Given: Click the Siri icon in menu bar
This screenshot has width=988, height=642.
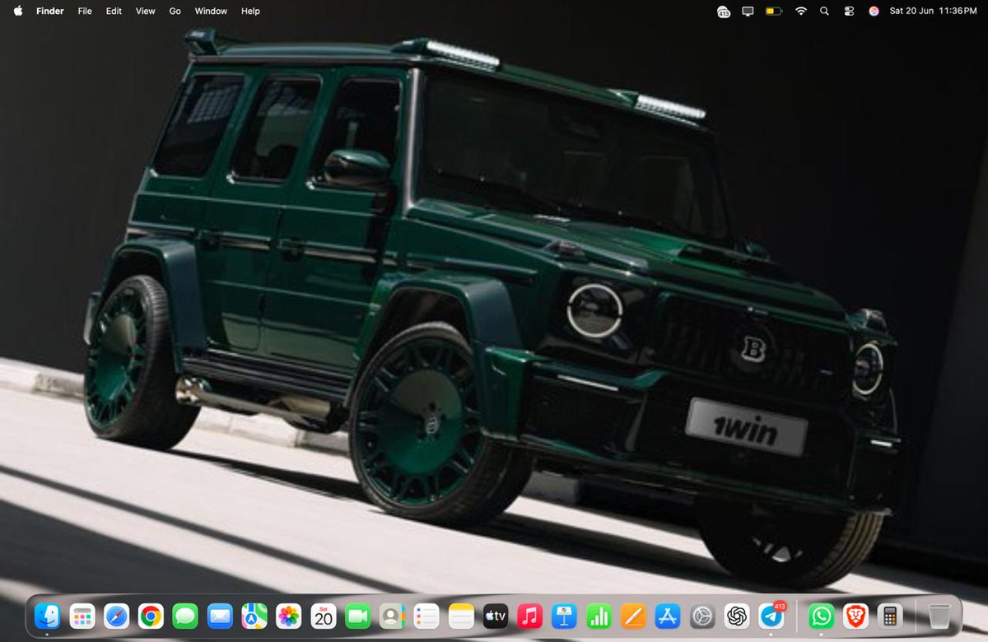Looking at the screenshot, I should coord(874,11).
